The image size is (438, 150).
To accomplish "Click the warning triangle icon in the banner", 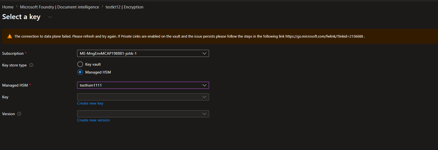I will [x=10, y=36].
